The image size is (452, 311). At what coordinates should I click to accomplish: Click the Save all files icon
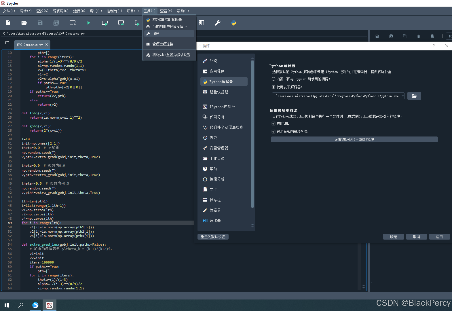[x=56, y=23]
